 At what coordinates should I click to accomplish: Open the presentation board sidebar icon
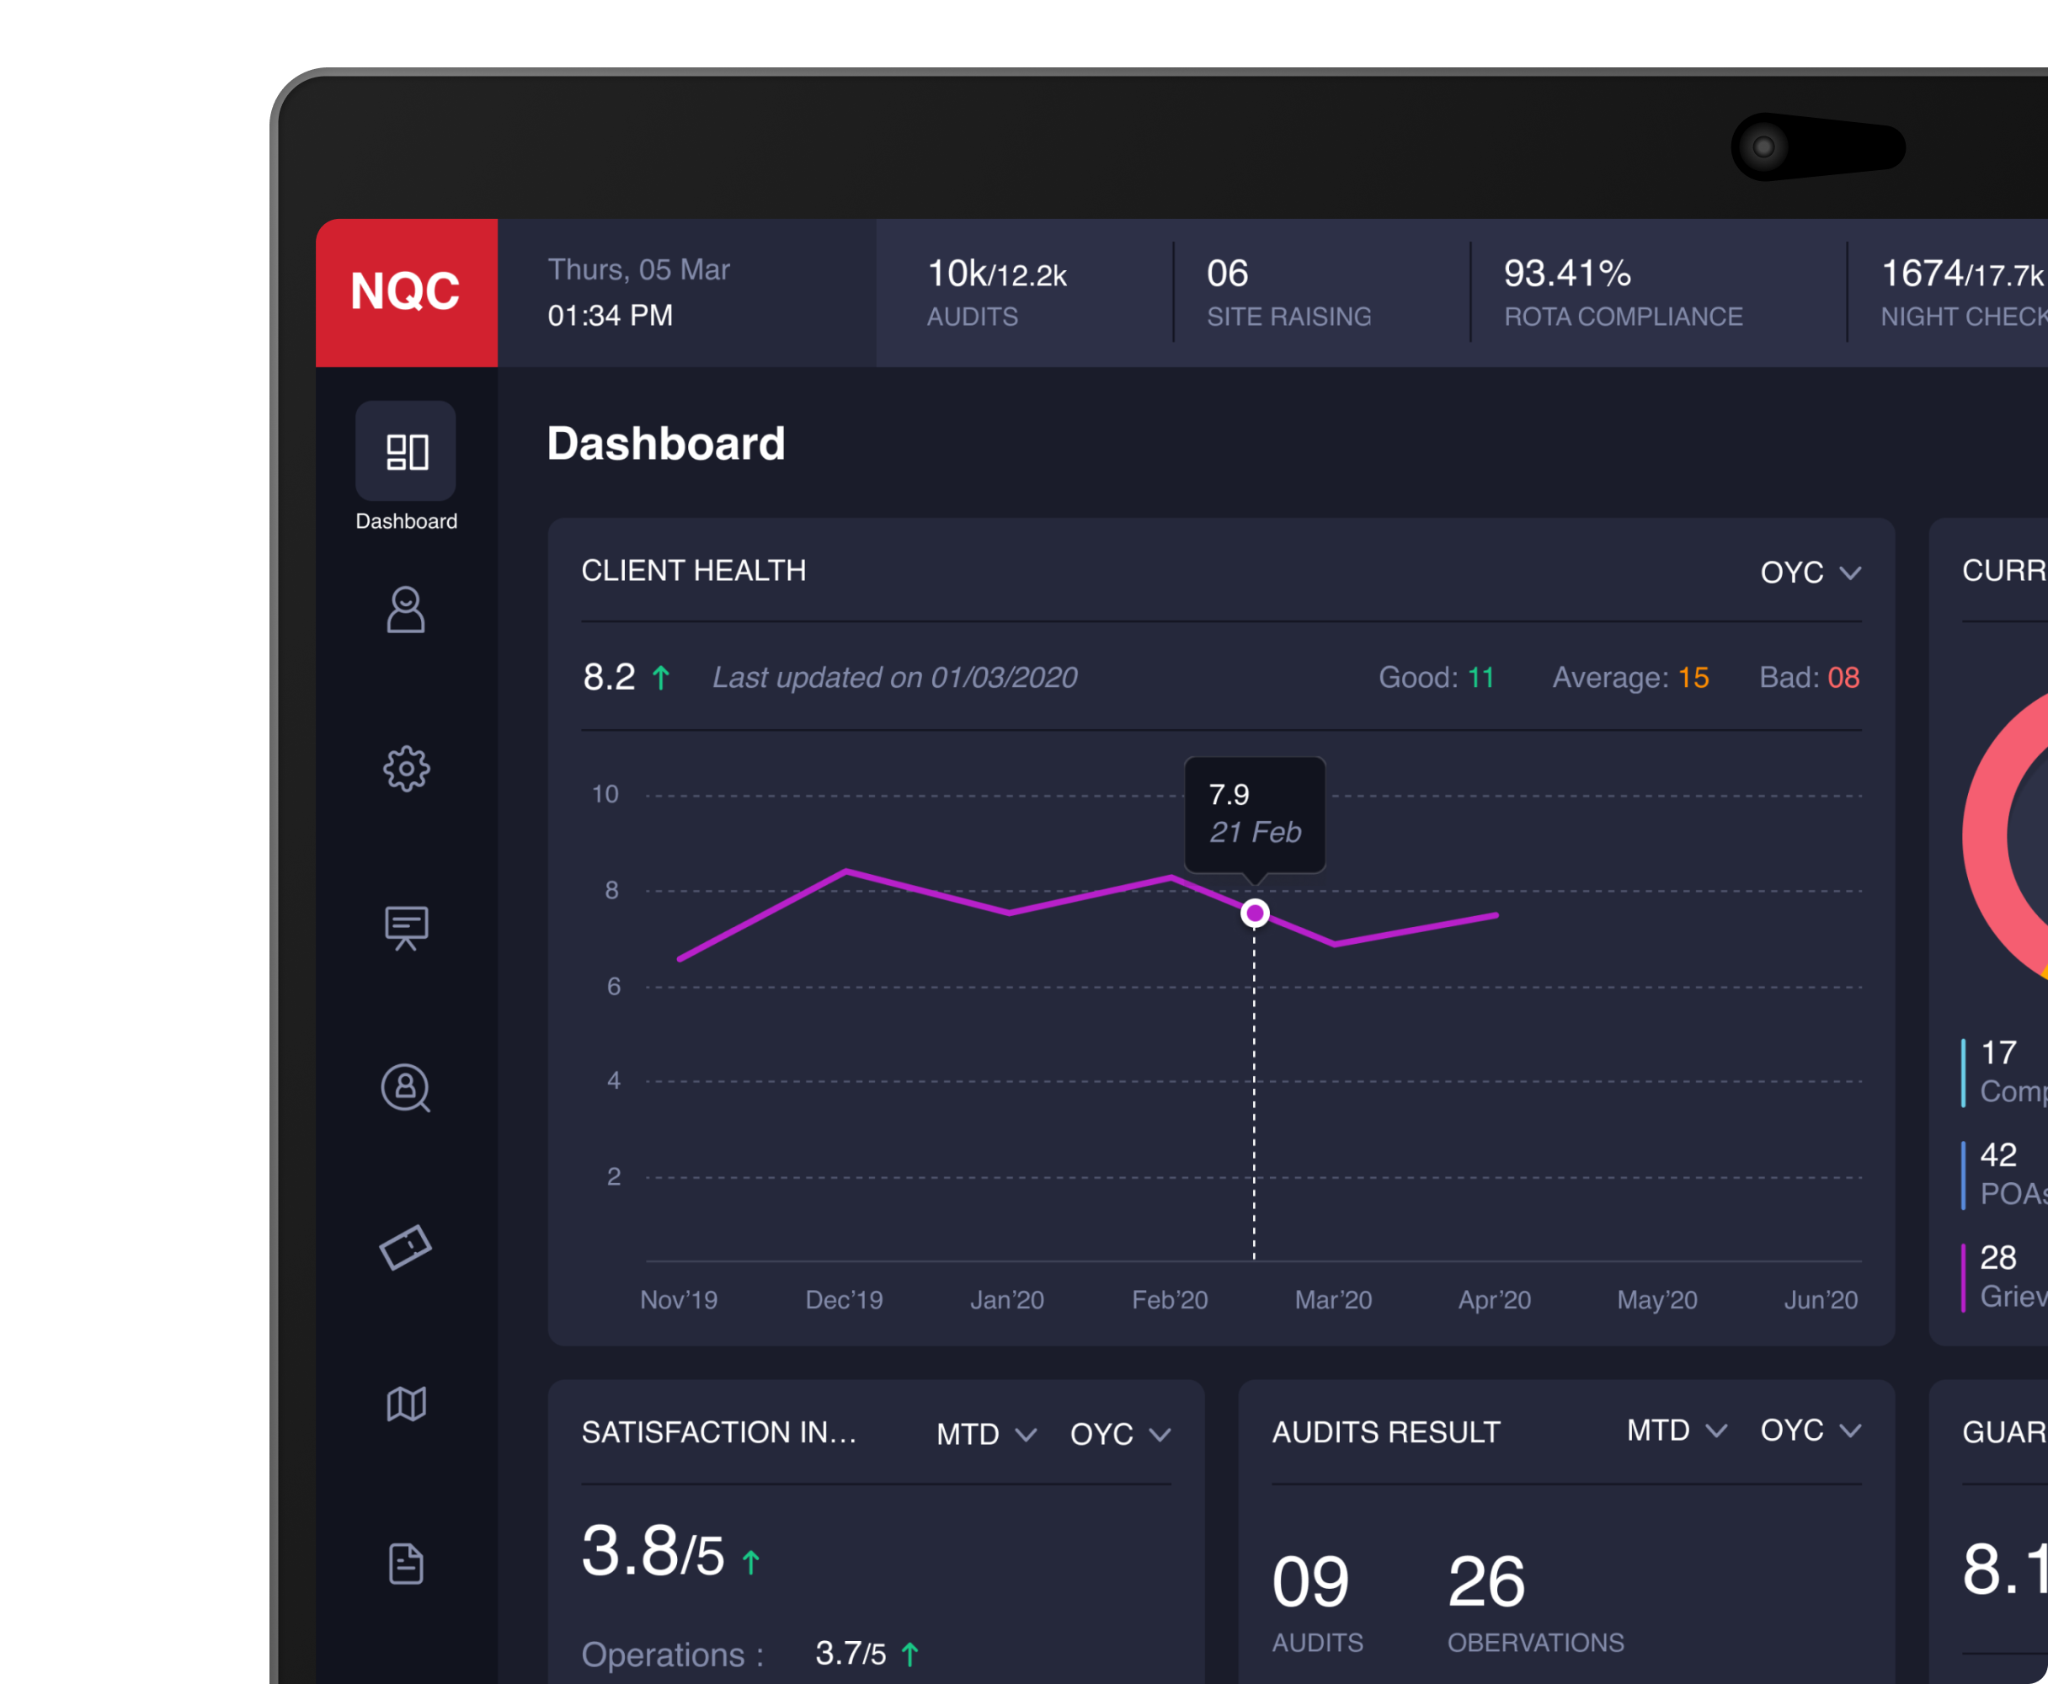point(406,929)
